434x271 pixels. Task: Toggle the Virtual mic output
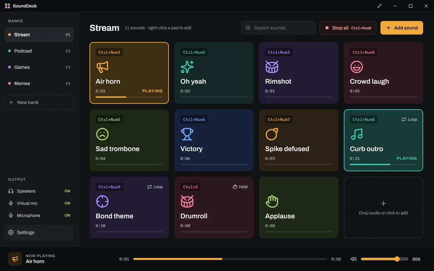[x=67, y=203]
